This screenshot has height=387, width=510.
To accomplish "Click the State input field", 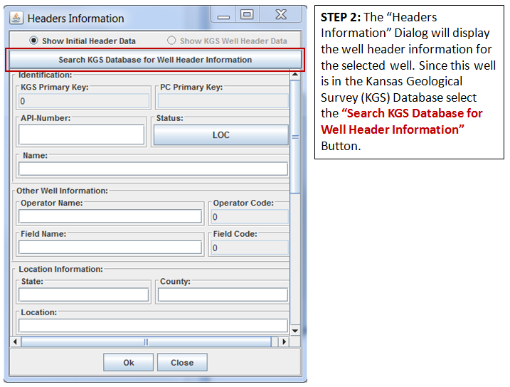I will point(84,295).
